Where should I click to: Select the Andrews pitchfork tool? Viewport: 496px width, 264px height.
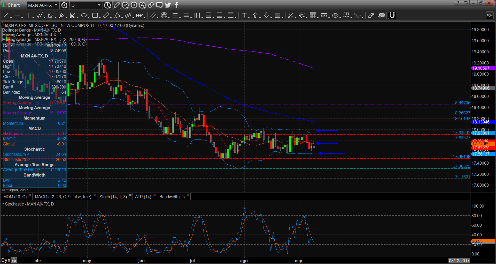point(61,16)
